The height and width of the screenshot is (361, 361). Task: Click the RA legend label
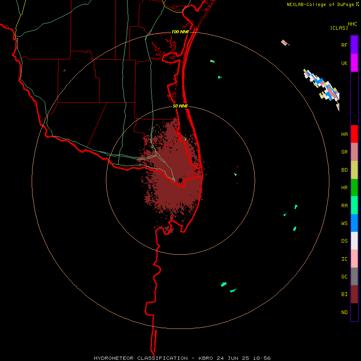(x=344, y=206)
